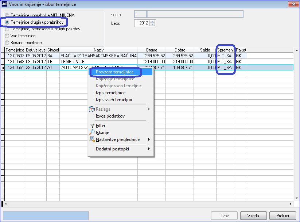
Task: Choose Brisane temeljnice radio option
Action: coord(7,43)
